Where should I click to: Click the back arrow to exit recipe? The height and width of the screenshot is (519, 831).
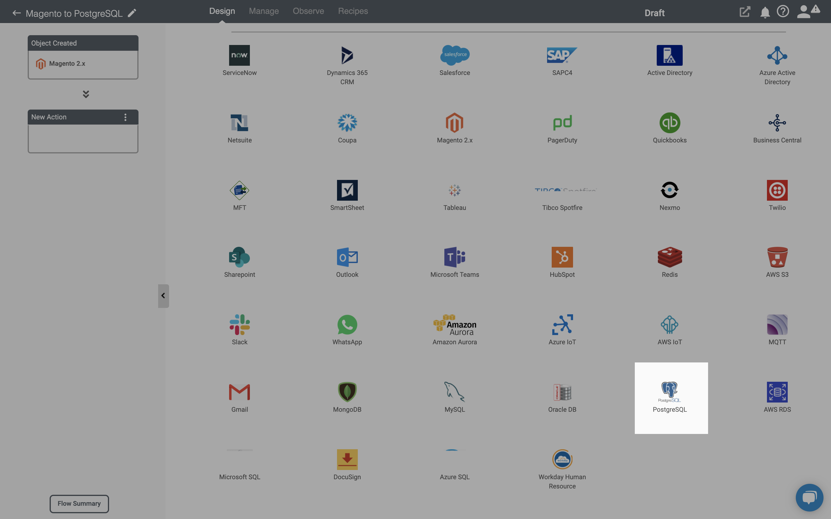(16, 13)
